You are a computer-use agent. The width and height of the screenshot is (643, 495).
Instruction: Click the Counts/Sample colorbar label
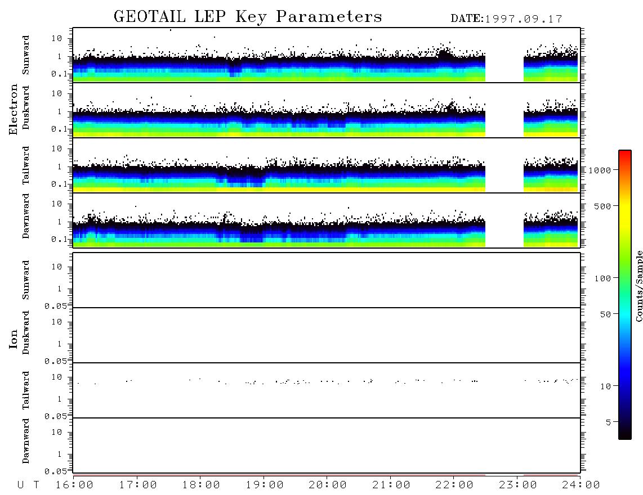[x=638, y=286]
